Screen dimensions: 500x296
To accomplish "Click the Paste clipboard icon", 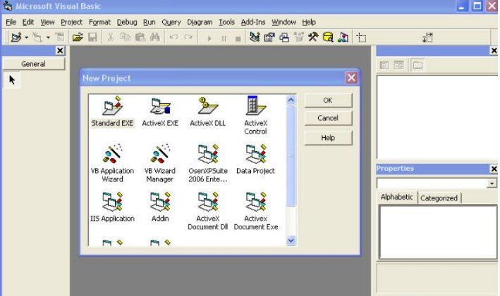I will point(140,37).
